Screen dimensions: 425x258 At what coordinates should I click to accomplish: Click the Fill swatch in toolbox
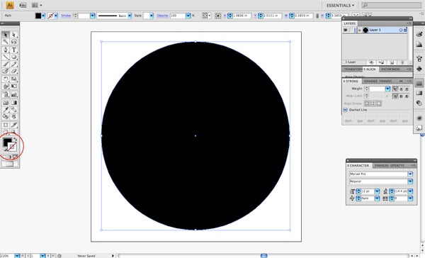pyautogui.click(x=7, y=142)
